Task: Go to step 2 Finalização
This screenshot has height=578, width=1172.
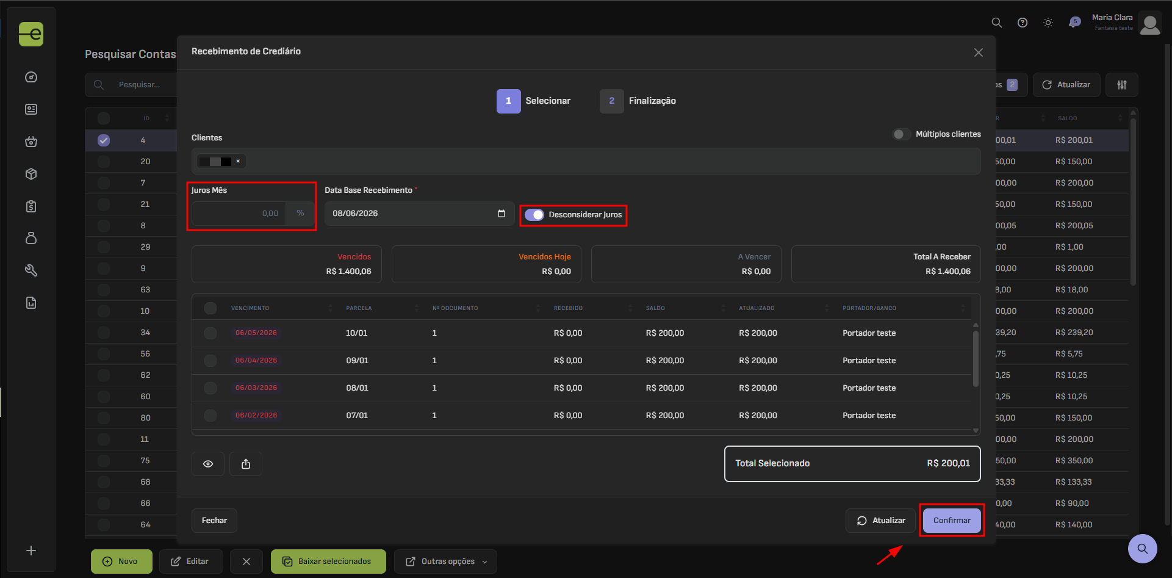Action: (x=638, y=101)
